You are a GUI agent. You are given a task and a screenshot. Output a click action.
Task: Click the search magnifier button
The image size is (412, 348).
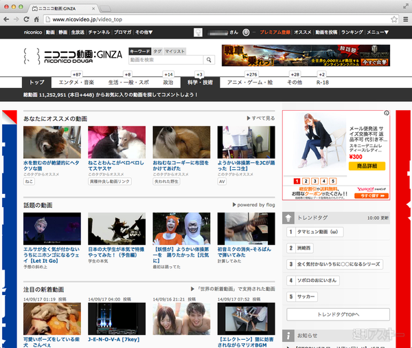(209, 60)
